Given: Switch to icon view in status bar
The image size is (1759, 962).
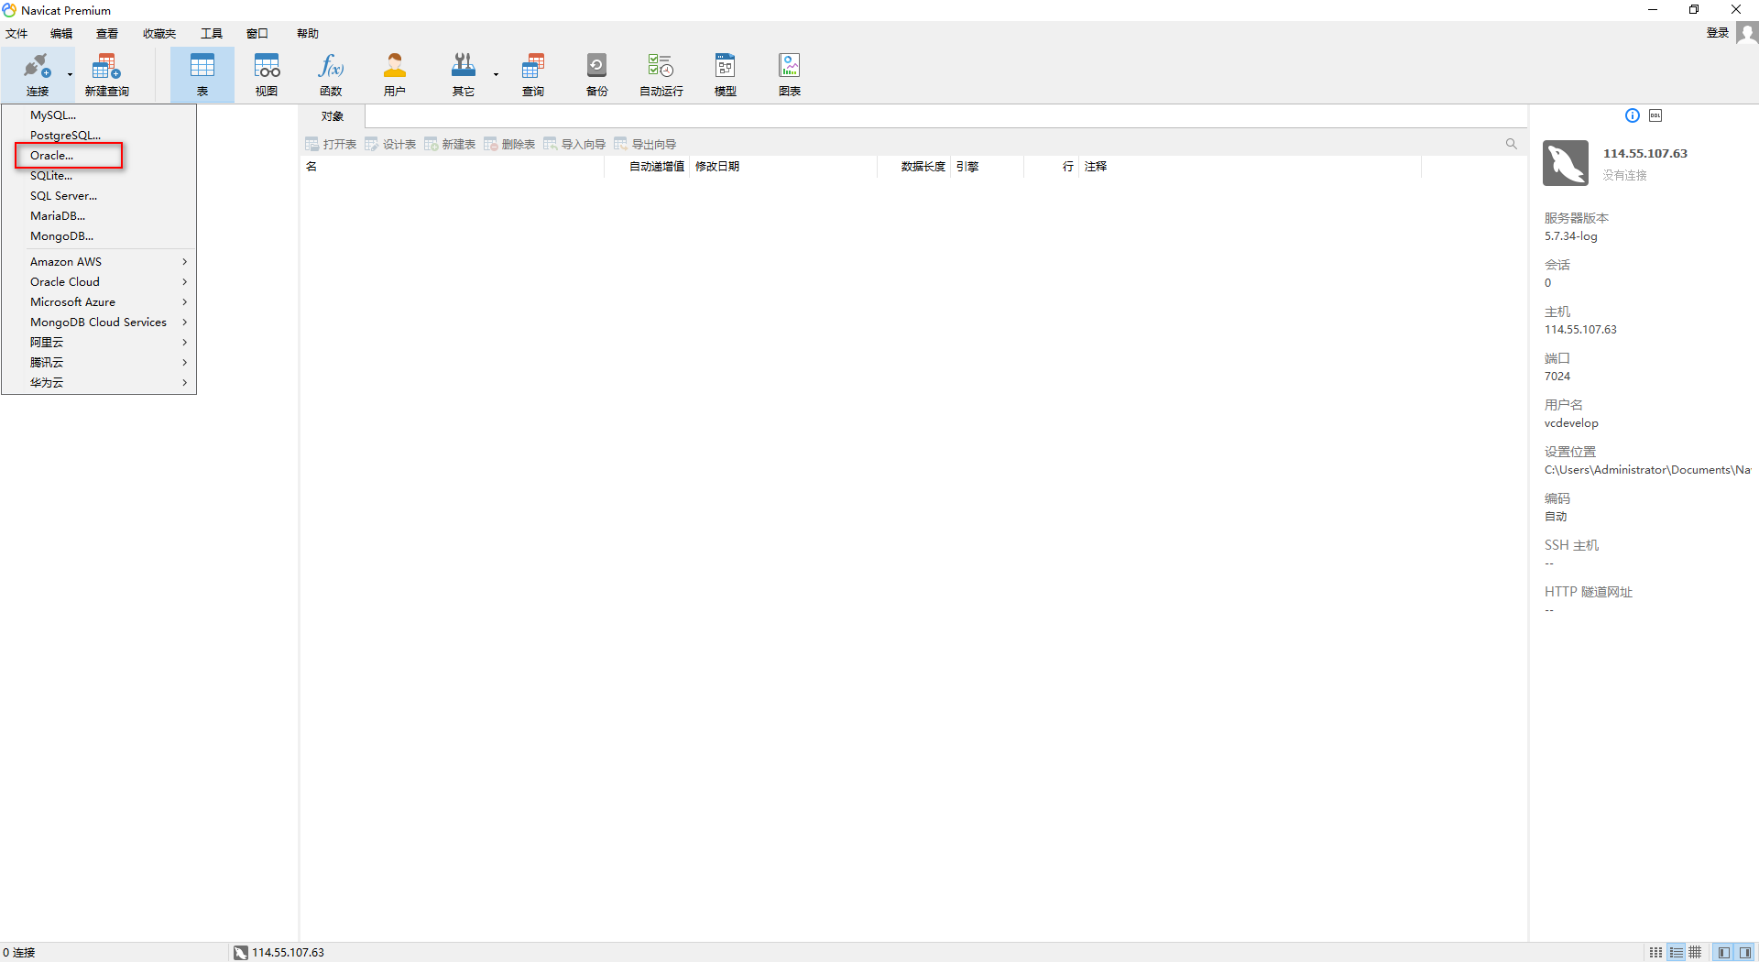Looking at the screenshot, I should [1655, 953].
